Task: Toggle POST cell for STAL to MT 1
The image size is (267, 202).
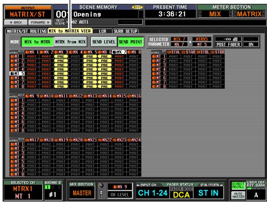Action: coord(174,57)
